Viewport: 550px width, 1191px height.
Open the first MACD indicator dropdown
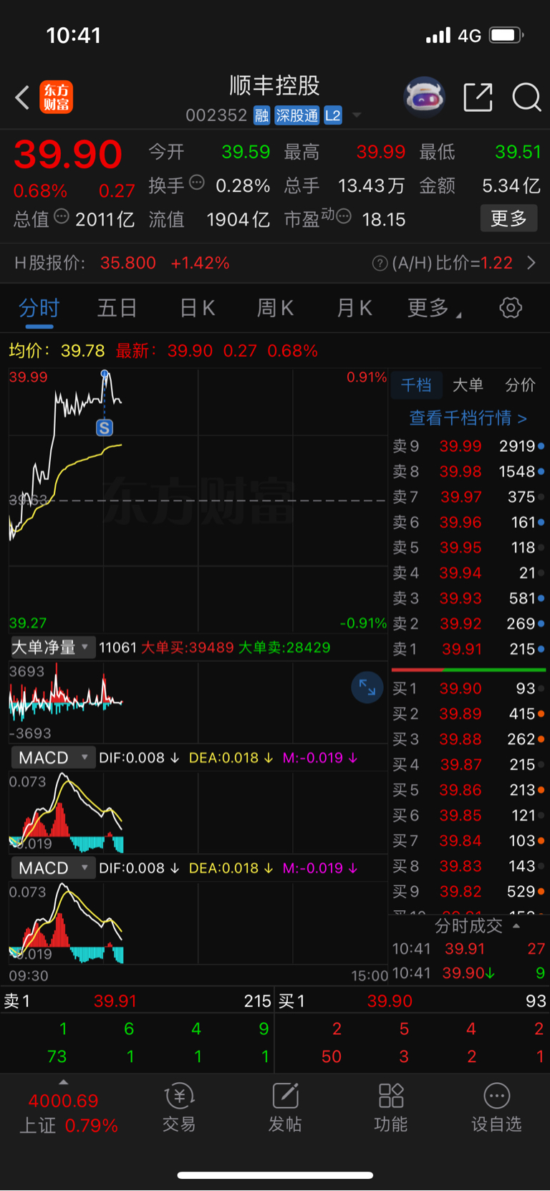tap(52, 758)
